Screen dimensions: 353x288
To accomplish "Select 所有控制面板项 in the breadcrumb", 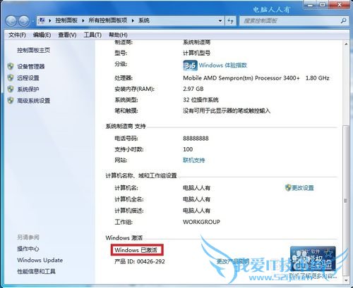I will coord(108,20).
